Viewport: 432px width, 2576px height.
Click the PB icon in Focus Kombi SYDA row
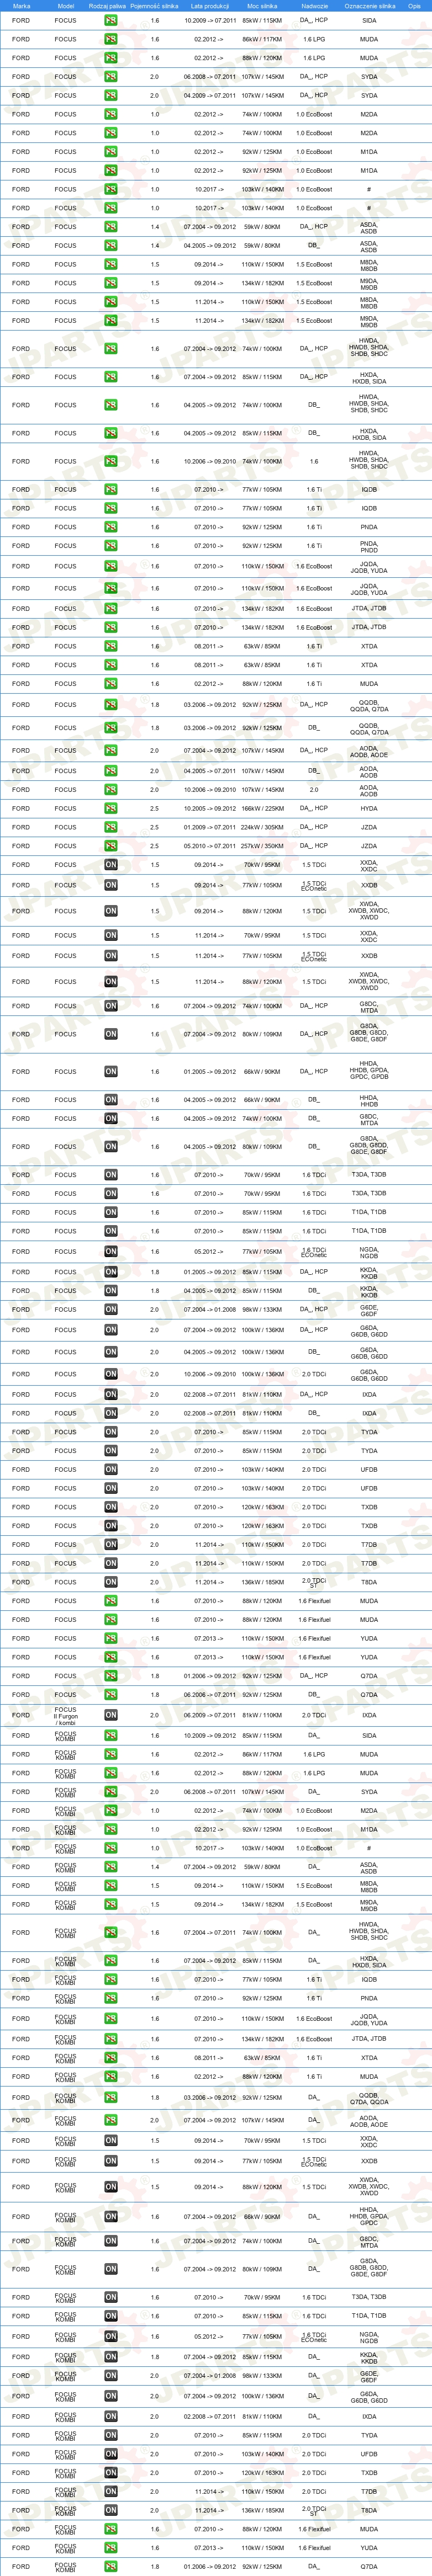coord(111,1792)
